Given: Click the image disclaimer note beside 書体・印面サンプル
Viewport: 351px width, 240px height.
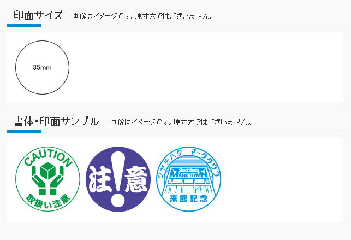Looking at the screenshot, I should pyautogui.click(x=181, y=122).
